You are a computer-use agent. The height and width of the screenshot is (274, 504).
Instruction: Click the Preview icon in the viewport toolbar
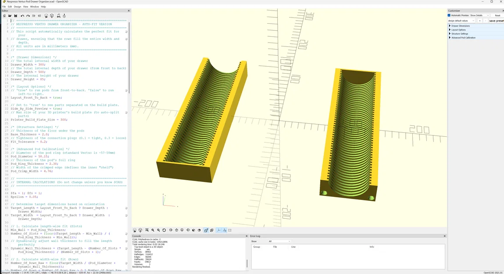coord(135,230)
